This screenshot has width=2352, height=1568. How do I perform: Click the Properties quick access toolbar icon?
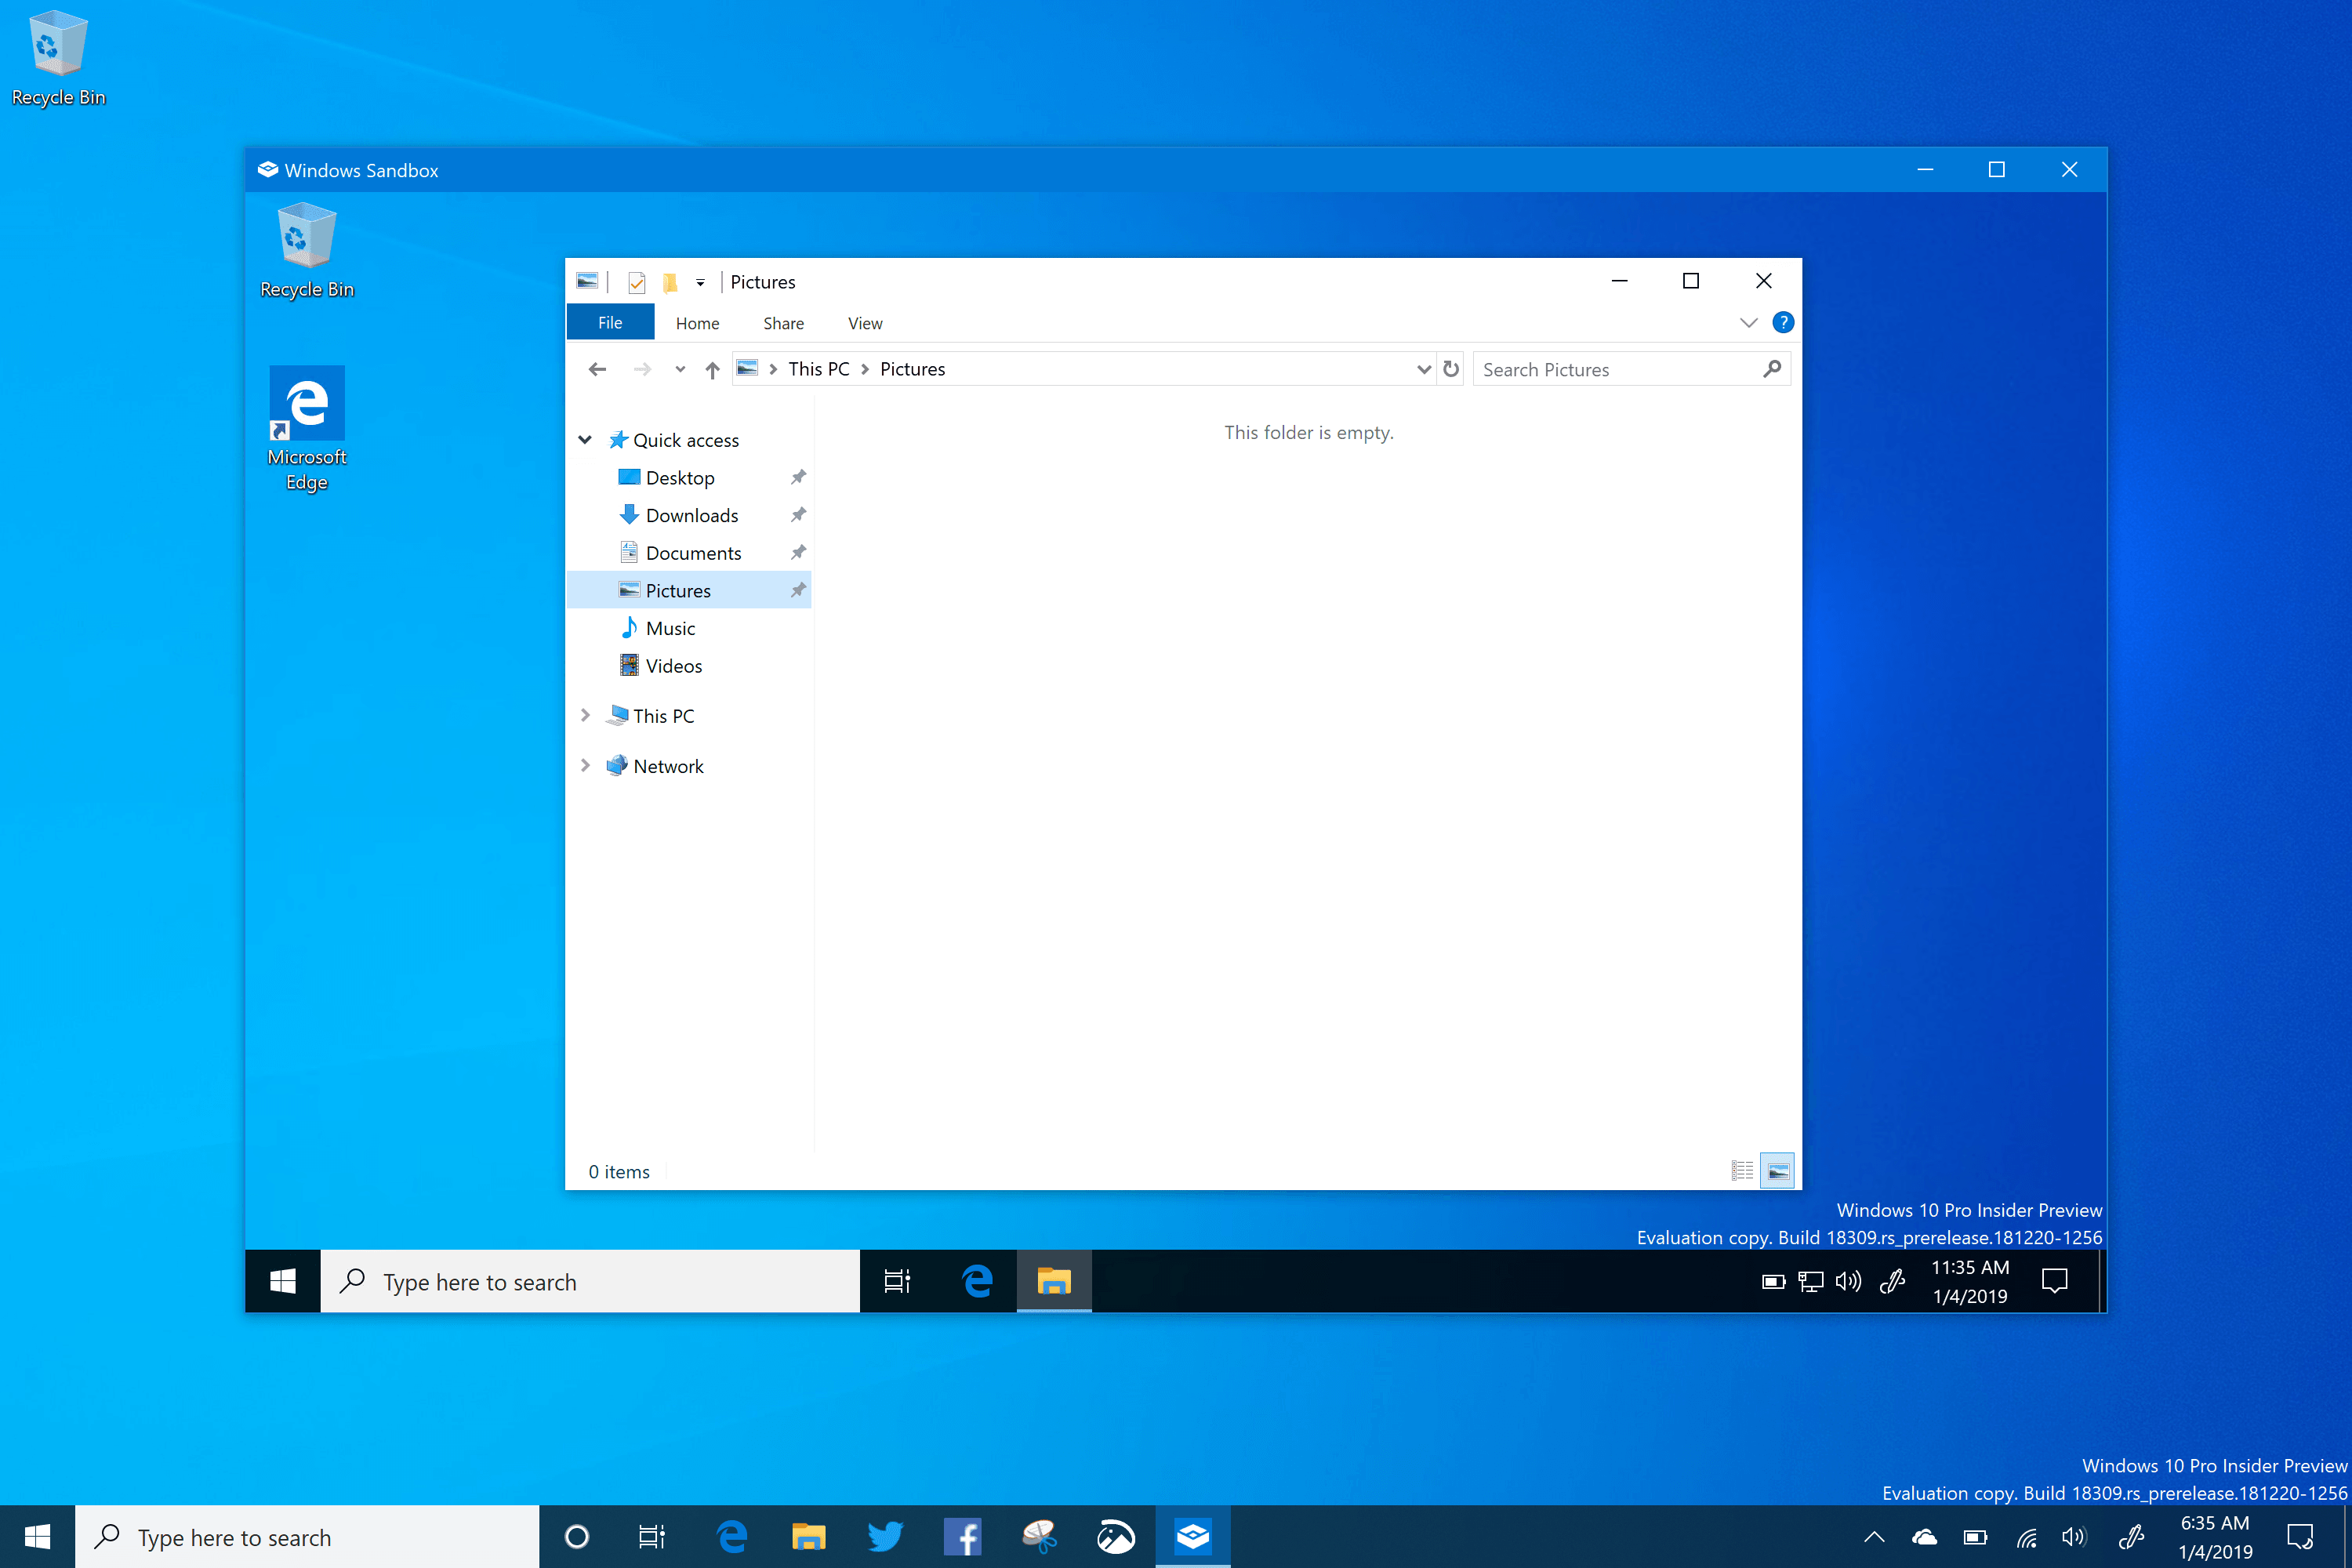[x=636, y=283]
